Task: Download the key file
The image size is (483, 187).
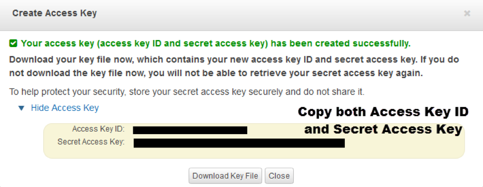Action: coord(225,176)
